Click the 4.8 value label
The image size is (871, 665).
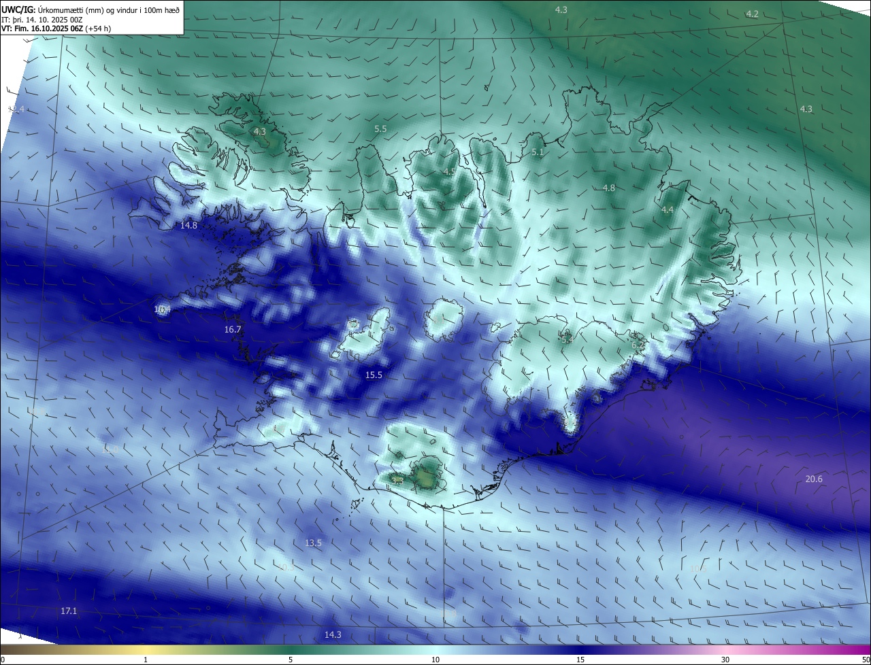pos(609,188)
